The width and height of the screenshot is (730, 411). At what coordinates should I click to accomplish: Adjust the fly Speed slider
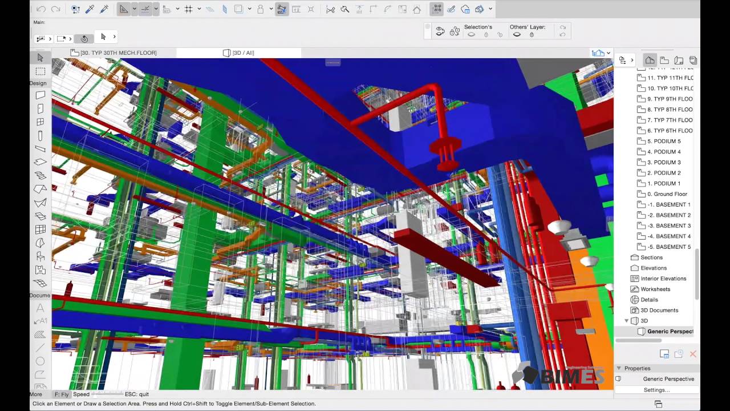[x=106, y=394]
